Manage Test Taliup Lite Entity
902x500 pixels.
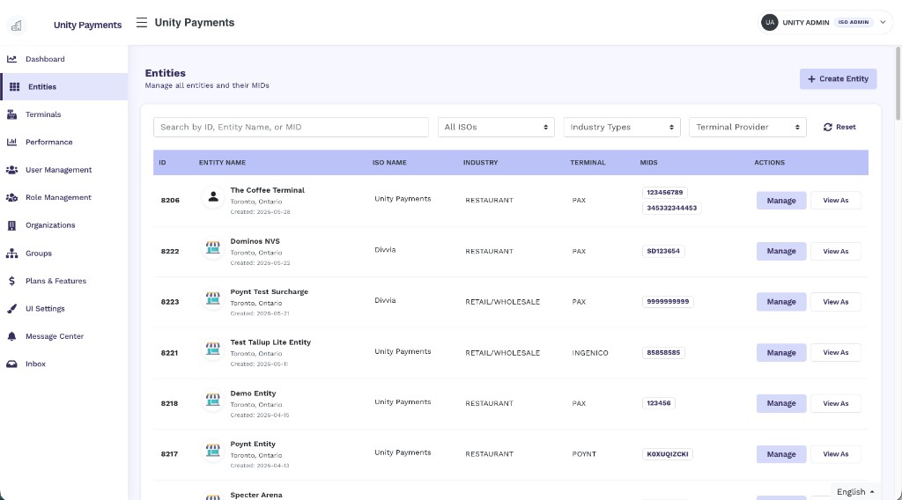pos(781,353)
